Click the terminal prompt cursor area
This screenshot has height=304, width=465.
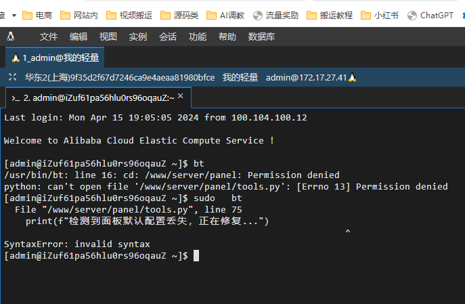[x=196, y=256]
